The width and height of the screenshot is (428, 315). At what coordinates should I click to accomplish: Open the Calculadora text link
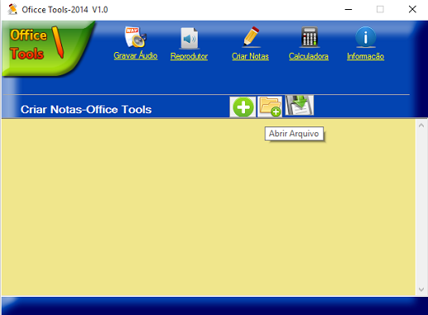[309, 56]
